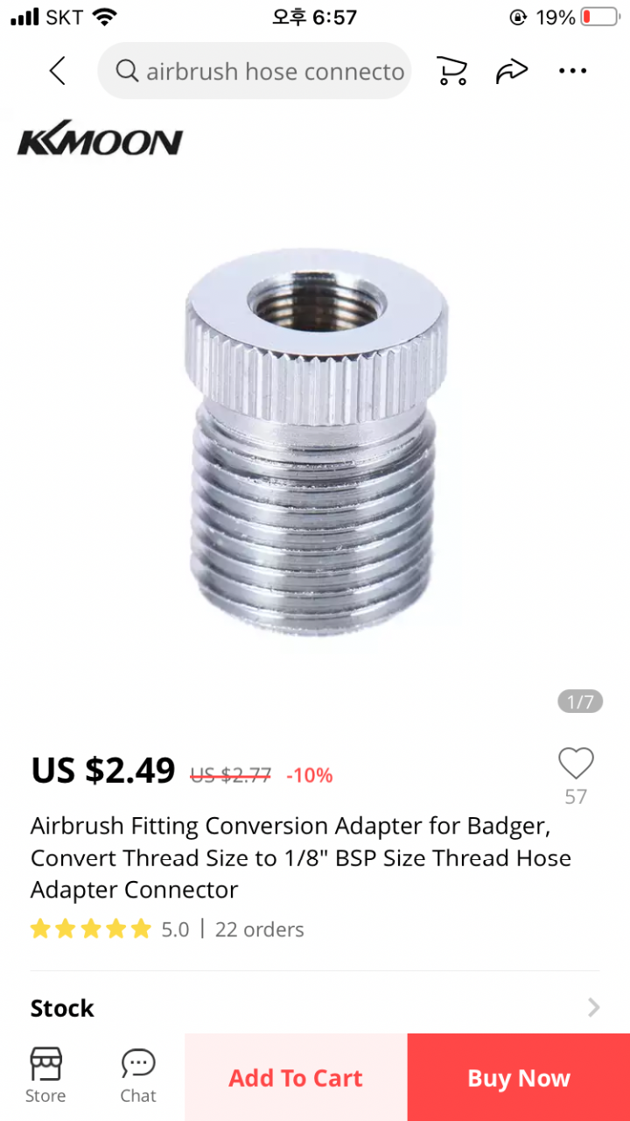Viewport: 630px width, 1121px height.
Task: Tap the product title text
Action: click(x=301, y=858)
